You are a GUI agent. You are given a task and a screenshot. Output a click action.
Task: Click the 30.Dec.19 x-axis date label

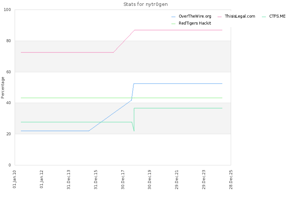pyautogui.click(x=149, y=179)
